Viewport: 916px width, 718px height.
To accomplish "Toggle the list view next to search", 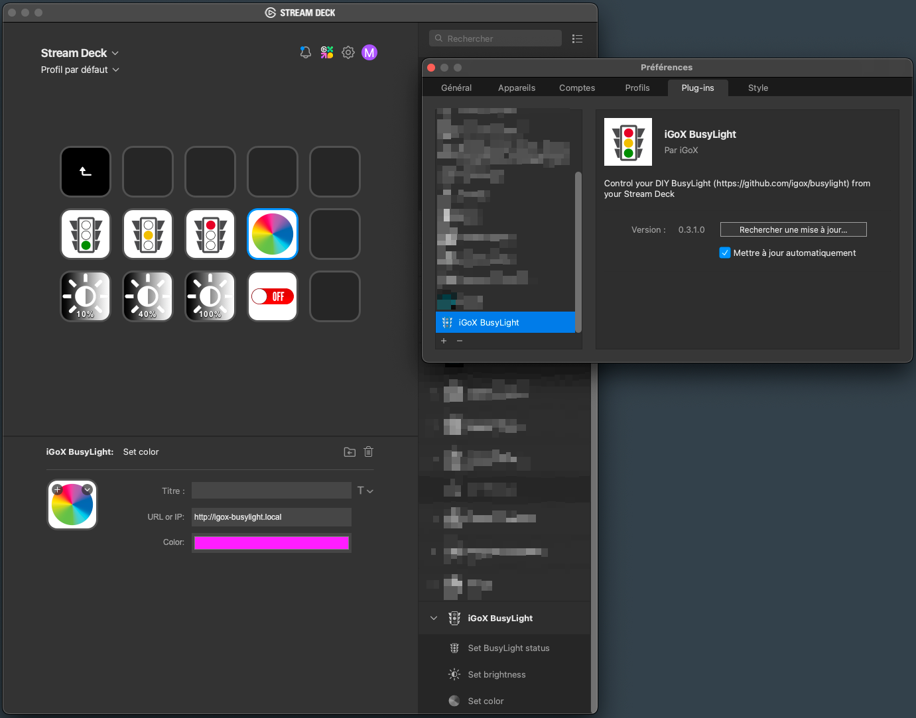I will [577, 38].
